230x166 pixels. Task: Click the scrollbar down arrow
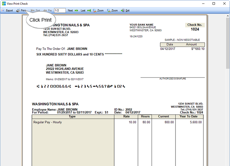coord(228,164)
